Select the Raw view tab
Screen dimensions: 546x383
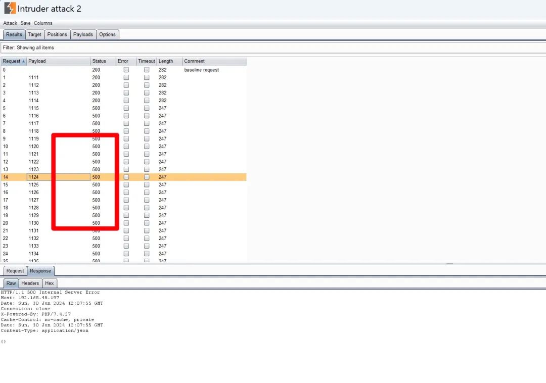pos(11,283)
